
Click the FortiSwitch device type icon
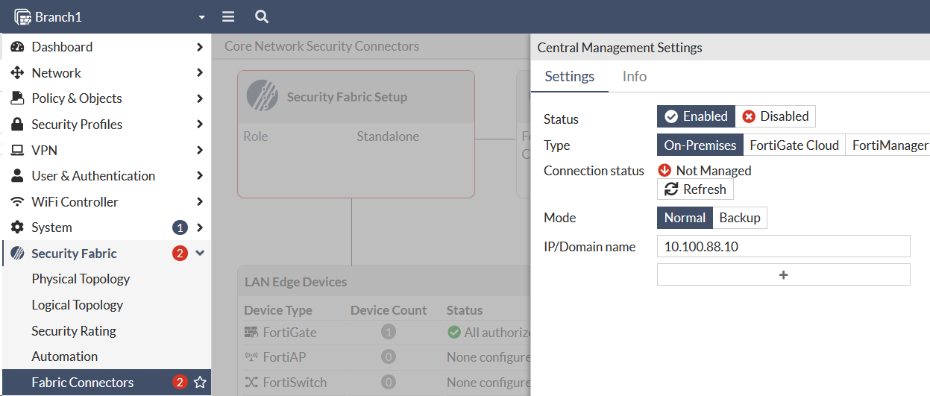[251, 383]
